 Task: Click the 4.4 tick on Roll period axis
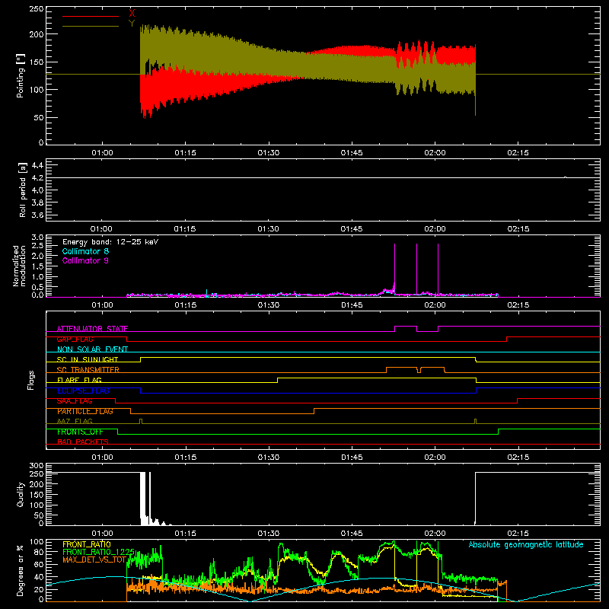click(37, 165)
